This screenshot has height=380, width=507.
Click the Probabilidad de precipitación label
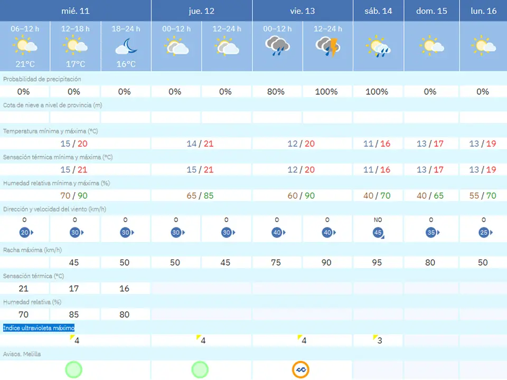pos(42,79)
